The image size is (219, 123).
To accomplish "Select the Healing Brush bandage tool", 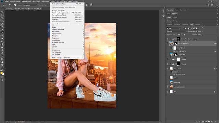I will coord(2,27).
